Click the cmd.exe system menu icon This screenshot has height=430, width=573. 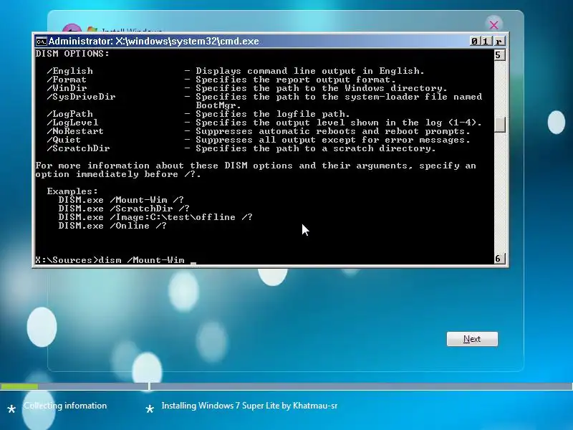click(41, 42)
